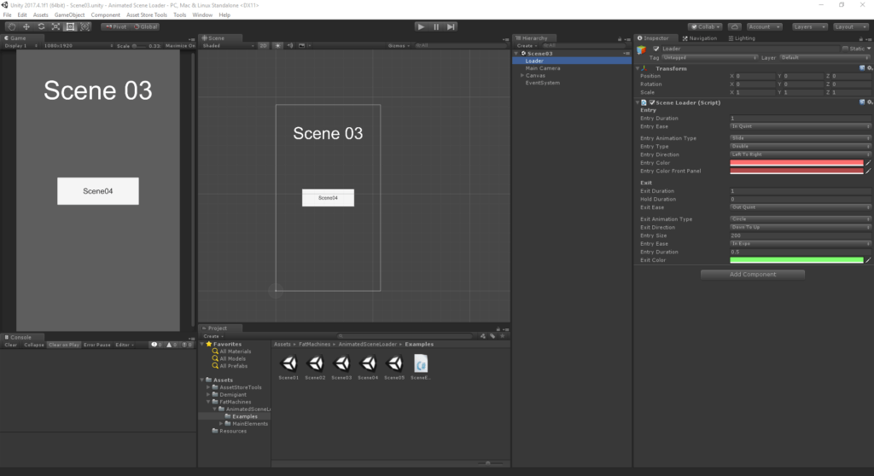
Task: Open the Window menu
Action: click(x=202, y=15)
